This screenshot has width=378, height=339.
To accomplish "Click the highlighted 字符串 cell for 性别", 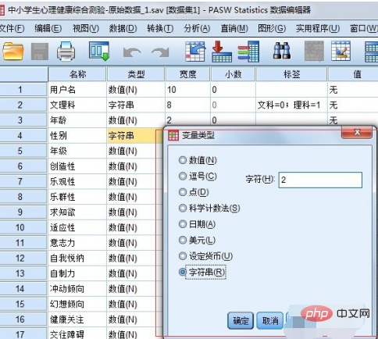I will 135,136.
